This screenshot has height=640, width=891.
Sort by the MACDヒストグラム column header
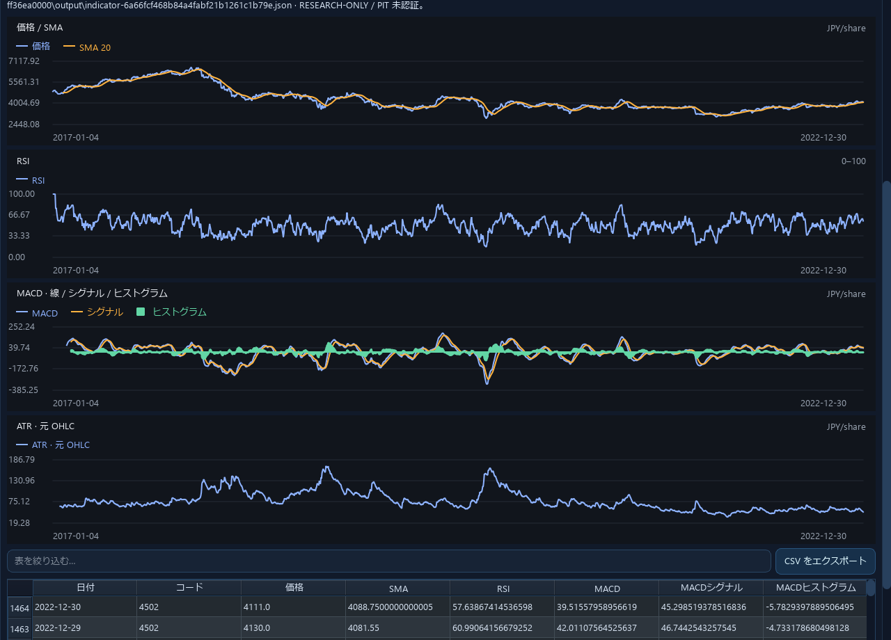coord(815,588)
